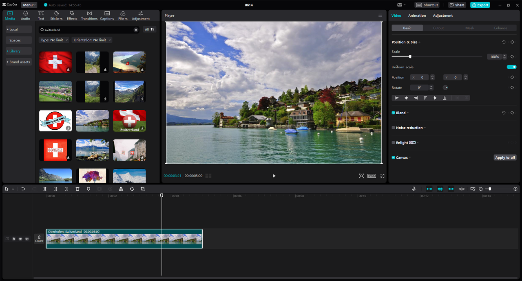The height and width of the screenshot is (281, 522).
Task: Enter fullscreen preview in player
Action: point(383,176)
